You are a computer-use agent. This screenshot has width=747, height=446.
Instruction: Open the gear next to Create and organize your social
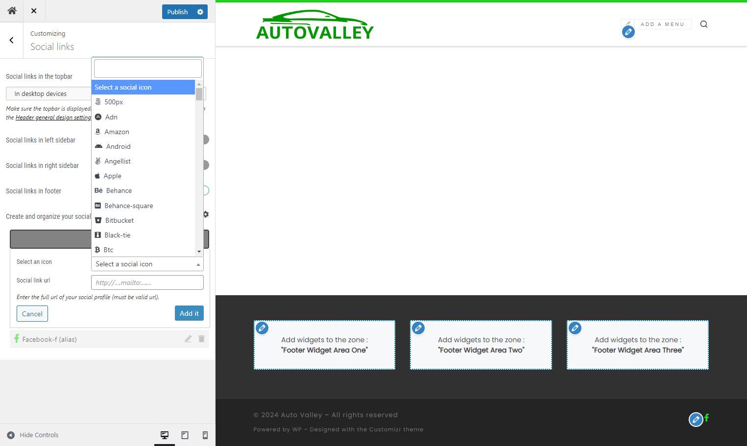pyautogui.click(x=206, y=214)
